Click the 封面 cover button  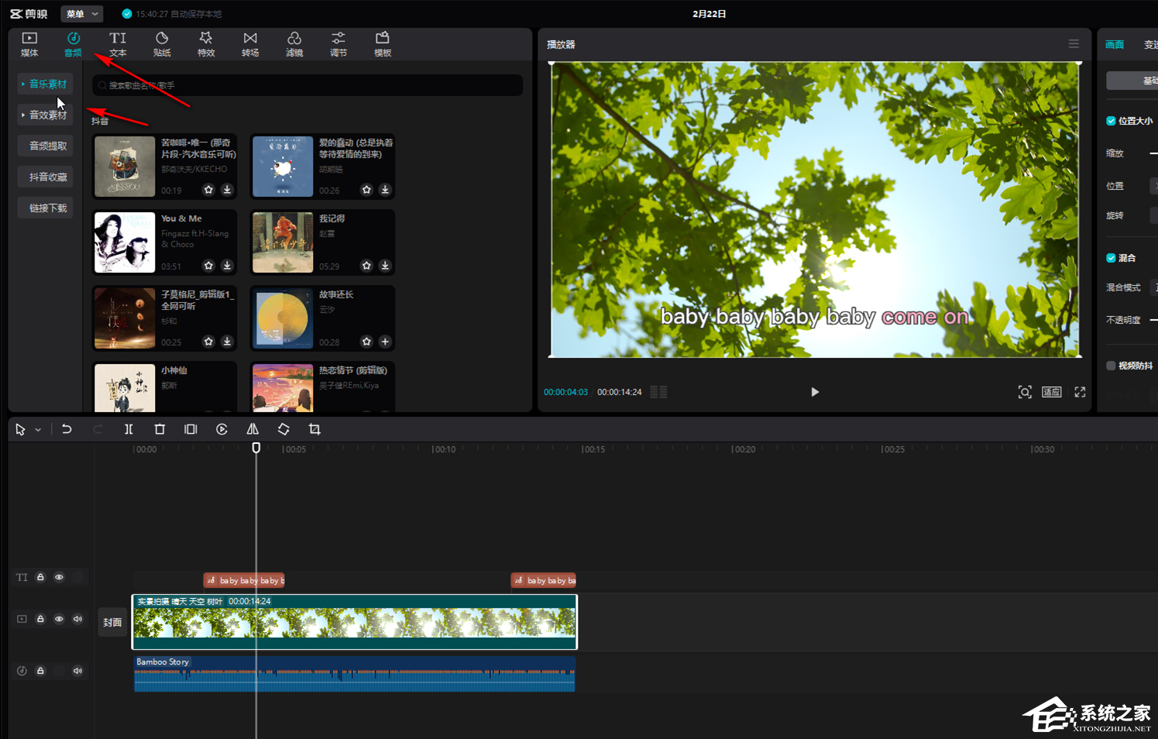coord(112,622)
